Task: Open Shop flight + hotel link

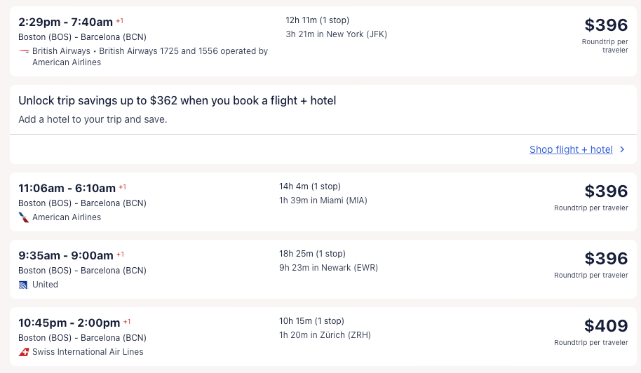Action: click(571, 149)
